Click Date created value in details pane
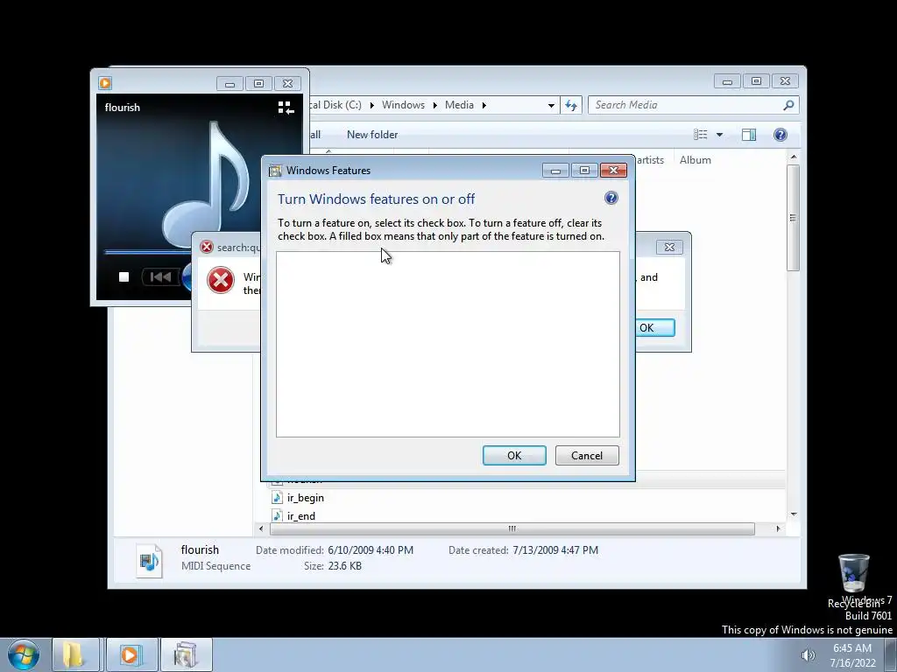This screenshot has height=672, width=897. (555, 550)
